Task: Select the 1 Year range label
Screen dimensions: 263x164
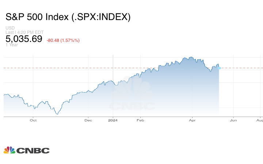Action: click(12, 45)
